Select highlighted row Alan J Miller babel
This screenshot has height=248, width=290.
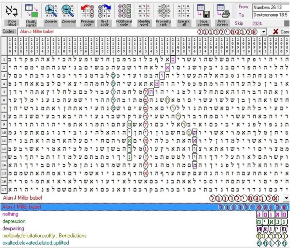point(145,207)
